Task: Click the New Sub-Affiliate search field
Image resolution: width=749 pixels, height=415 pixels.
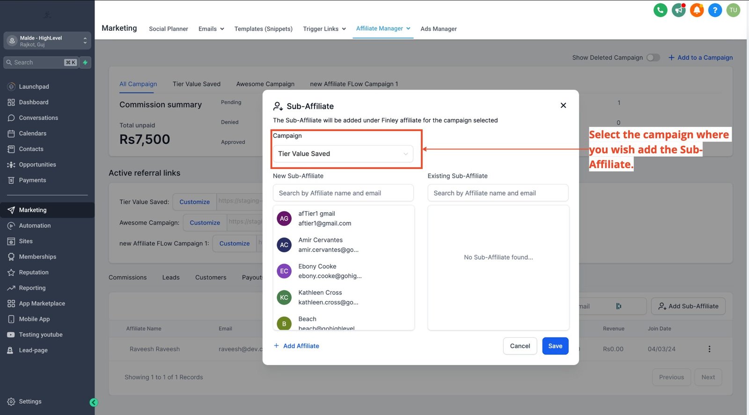Action: coord(343,193)
